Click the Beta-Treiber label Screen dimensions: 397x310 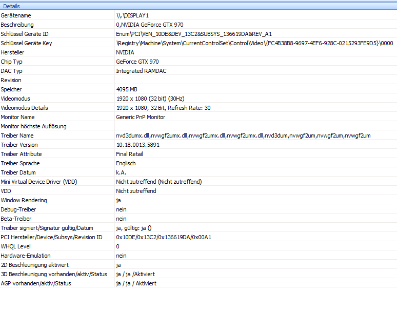point(16,219)
